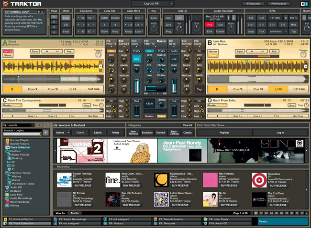
Task: Open the search options dropdown
Action: (33, 125)
